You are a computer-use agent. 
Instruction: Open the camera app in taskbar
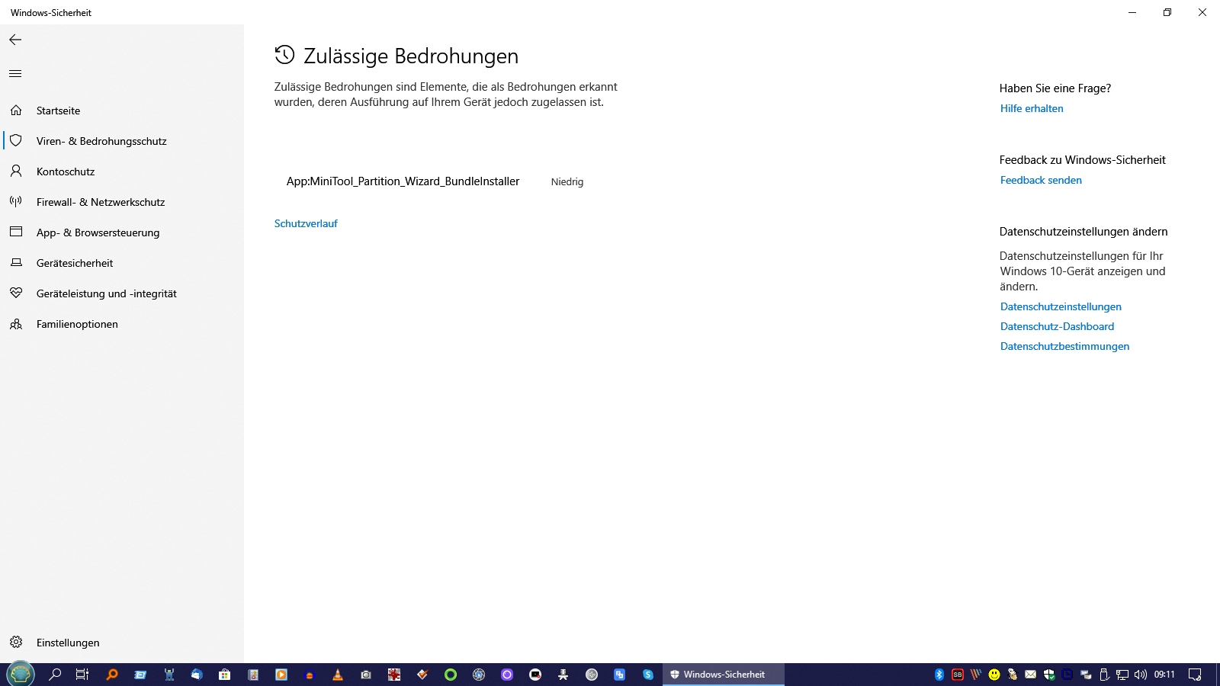[x=366, y=675]
